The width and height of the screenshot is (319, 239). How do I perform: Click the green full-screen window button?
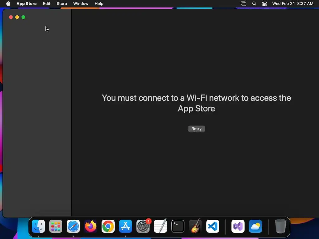(23, 17)
